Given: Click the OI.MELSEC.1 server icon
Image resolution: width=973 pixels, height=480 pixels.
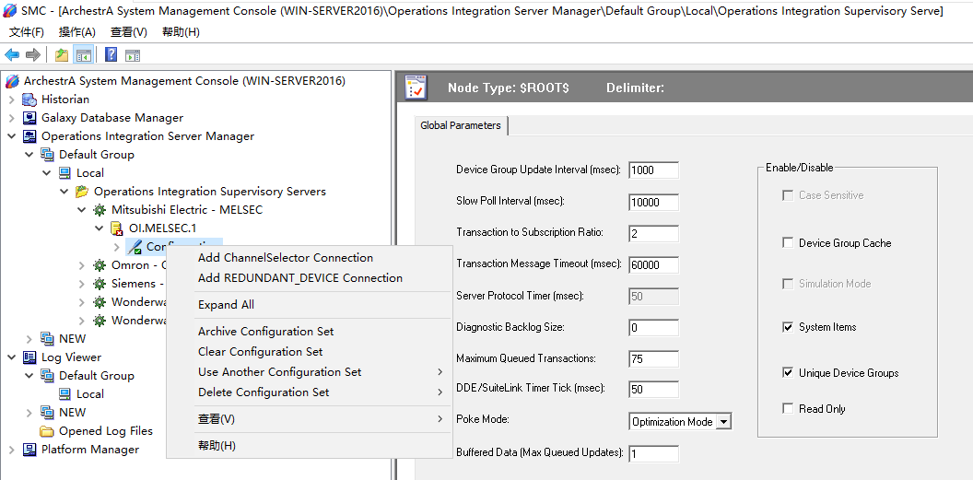Looking at the screenshot, I should [x=117, y=228].
